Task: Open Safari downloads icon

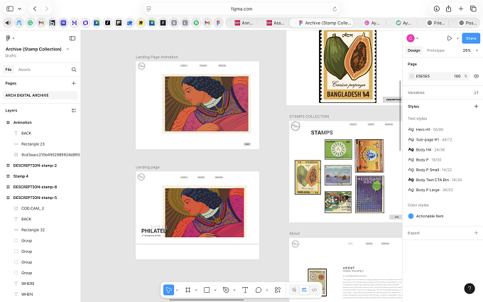Action: click(x=437, y=9)
